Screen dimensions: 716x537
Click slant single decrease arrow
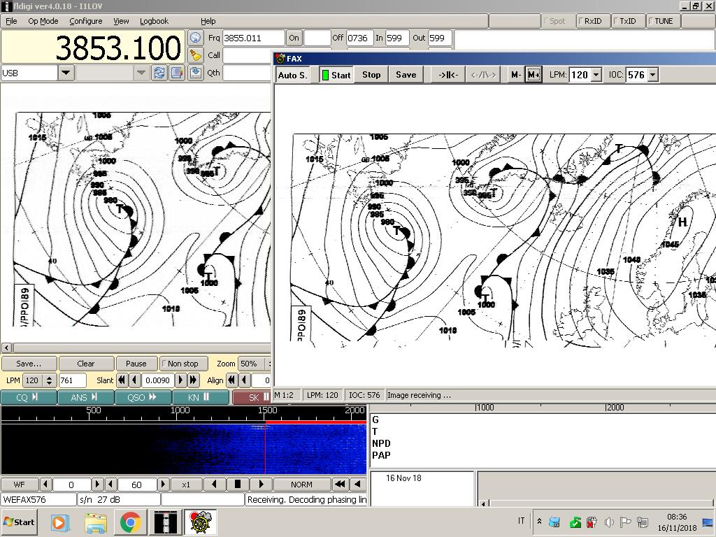tap(134, 380)
